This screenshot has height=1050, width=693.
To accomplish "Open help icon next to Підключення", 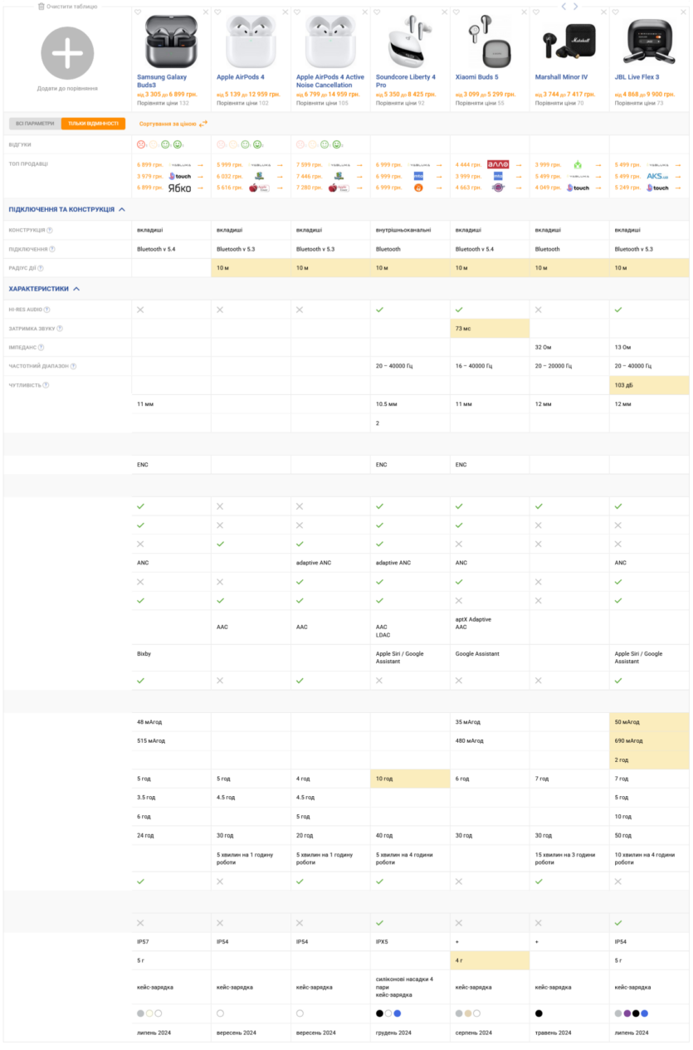I will (51, 249).
